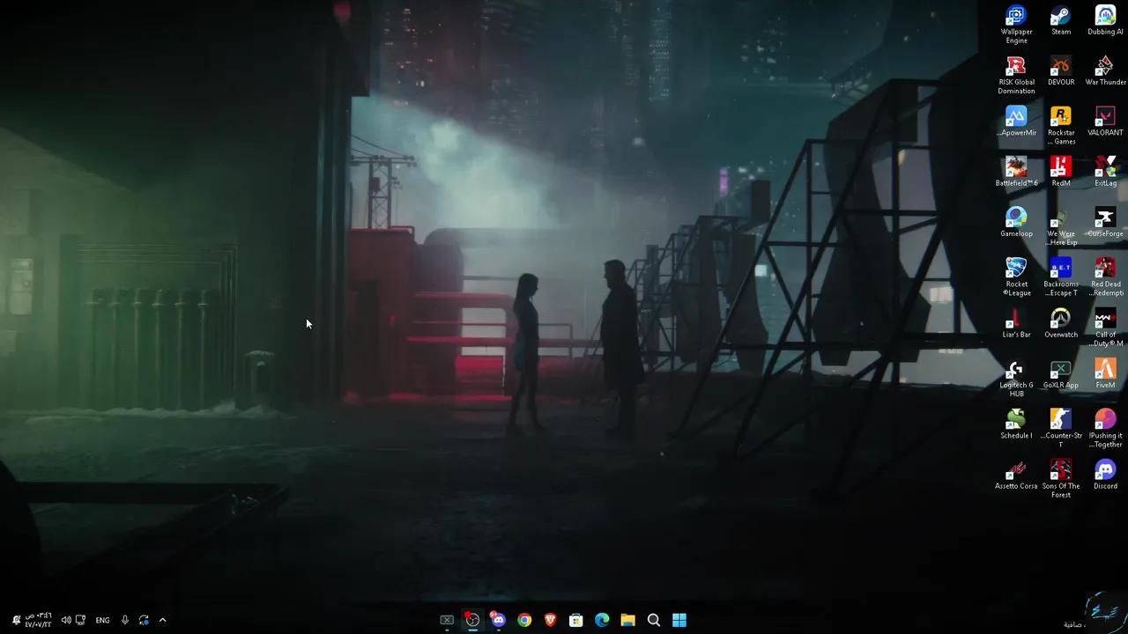The width and height of the screenshot is (1128, 634).
Task: Open Microsoft Store in taskbar
Action: 576,620
